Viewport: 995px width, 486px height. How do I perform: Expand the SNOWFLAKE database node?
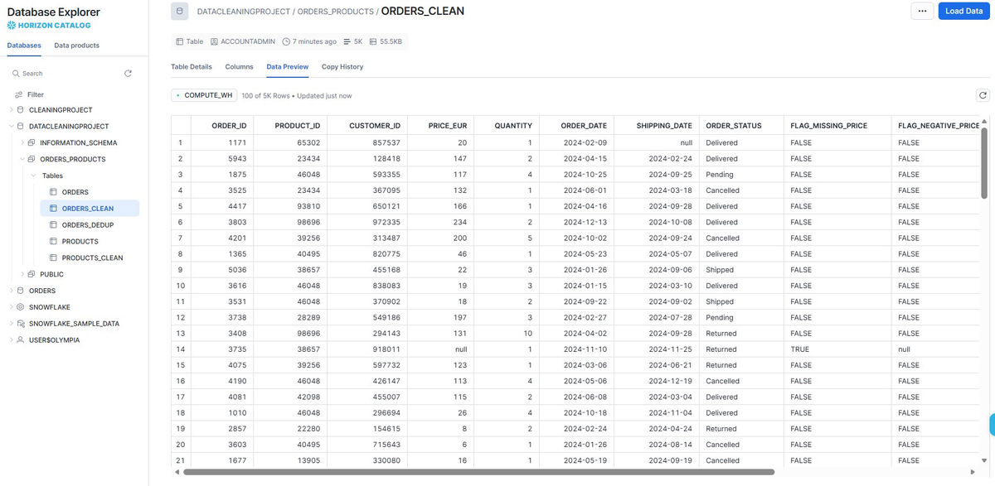coord(12,307)
